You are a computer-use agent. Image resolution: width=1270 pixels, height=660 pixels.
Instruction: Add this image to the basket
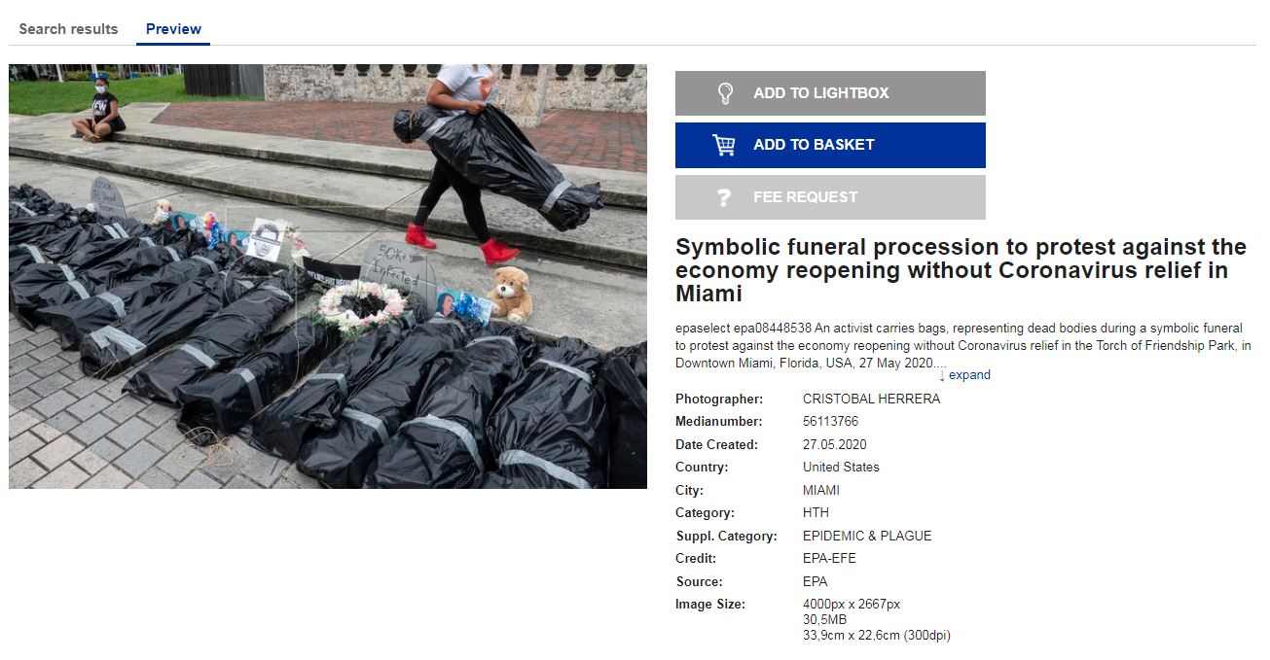tap(830, 145)
